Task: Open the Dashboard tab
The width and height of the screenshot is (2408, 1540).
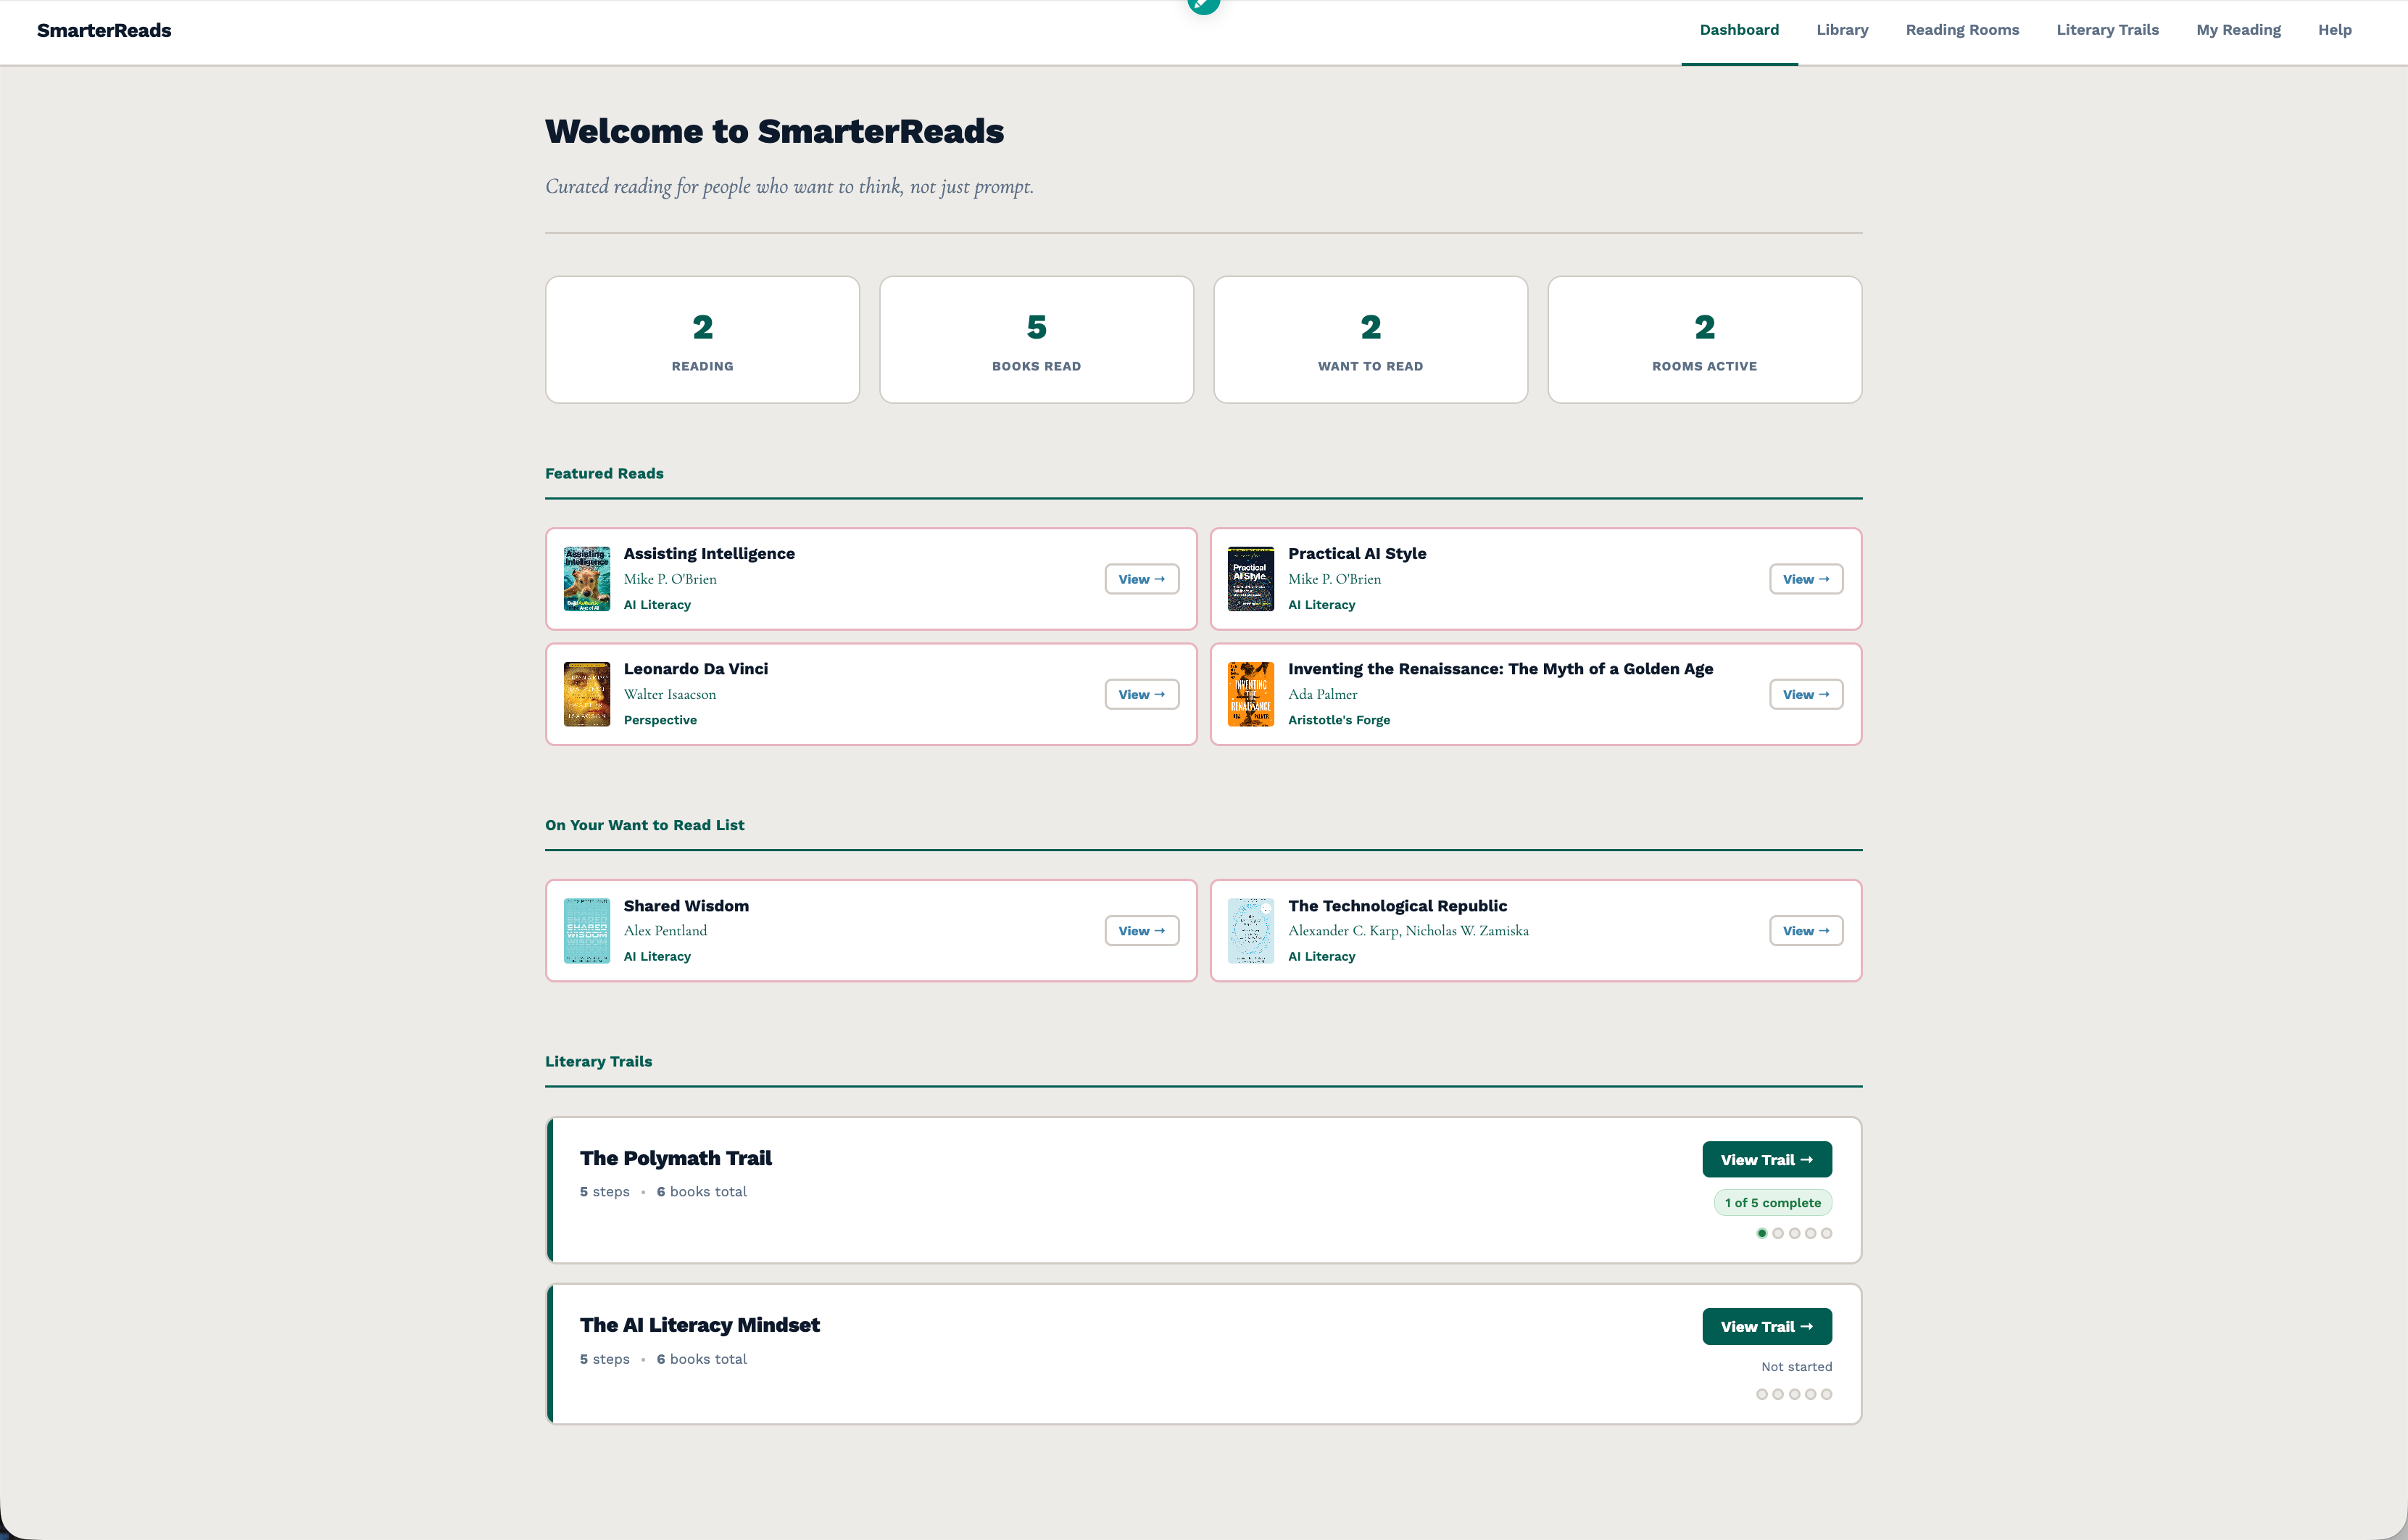Action: coord(1739,30)
